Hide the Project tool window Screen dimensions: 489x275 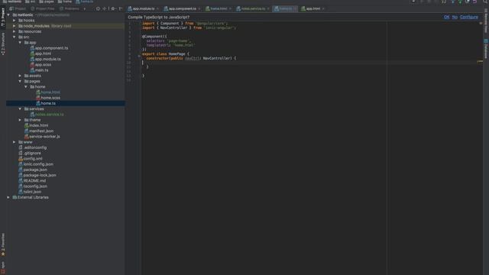click(121, 8)
